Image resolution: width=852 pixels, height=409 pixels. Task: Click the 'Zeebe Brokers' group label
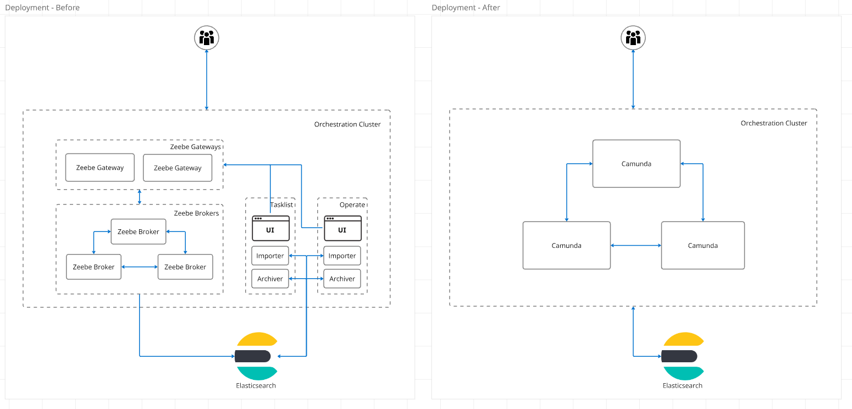(x=196, y=213)
